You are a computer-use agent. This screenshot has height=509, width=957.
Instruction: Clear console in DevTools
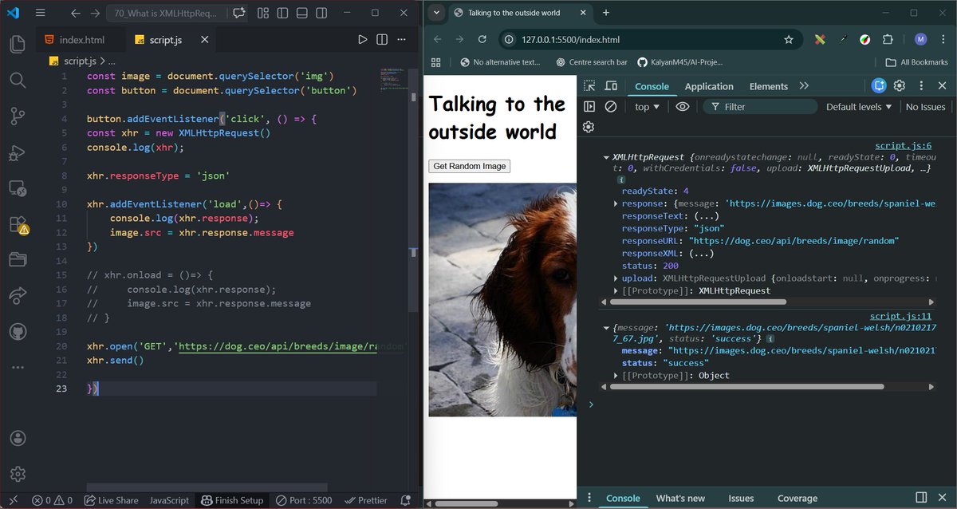coord(611,106)
